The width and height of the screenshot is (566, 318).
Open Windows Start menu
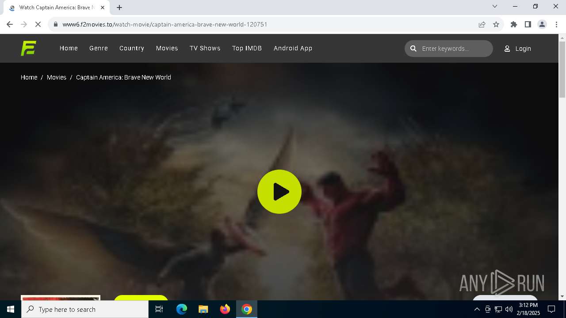11,309
